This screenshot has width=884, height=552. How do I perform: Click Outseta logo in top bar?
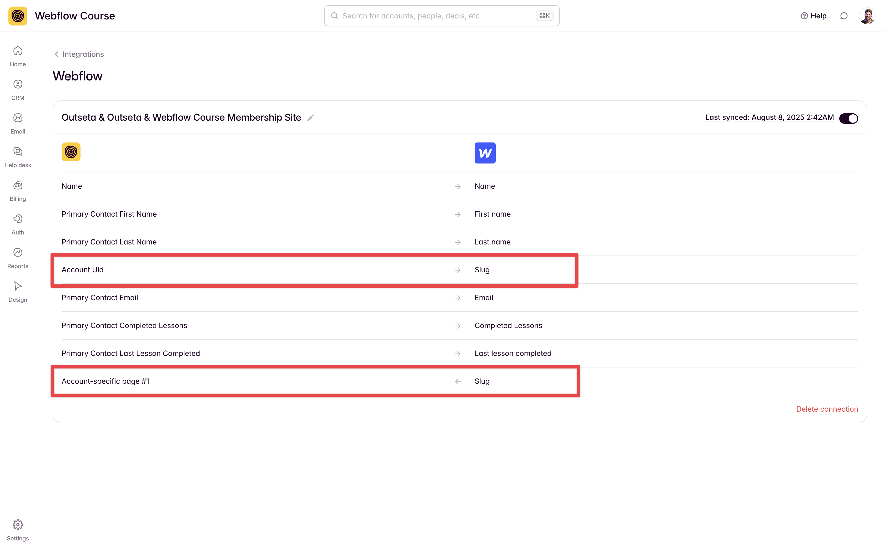tap(18, 16)
